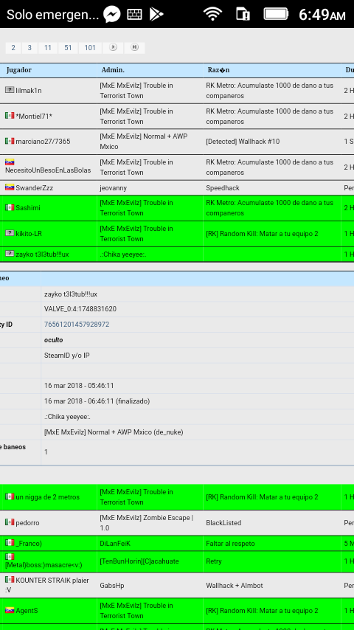This screenshot has width=354, height=630.
Task: Select the VALVE_0:4:1748831620 Steam ID text
Action: [80, 309]
